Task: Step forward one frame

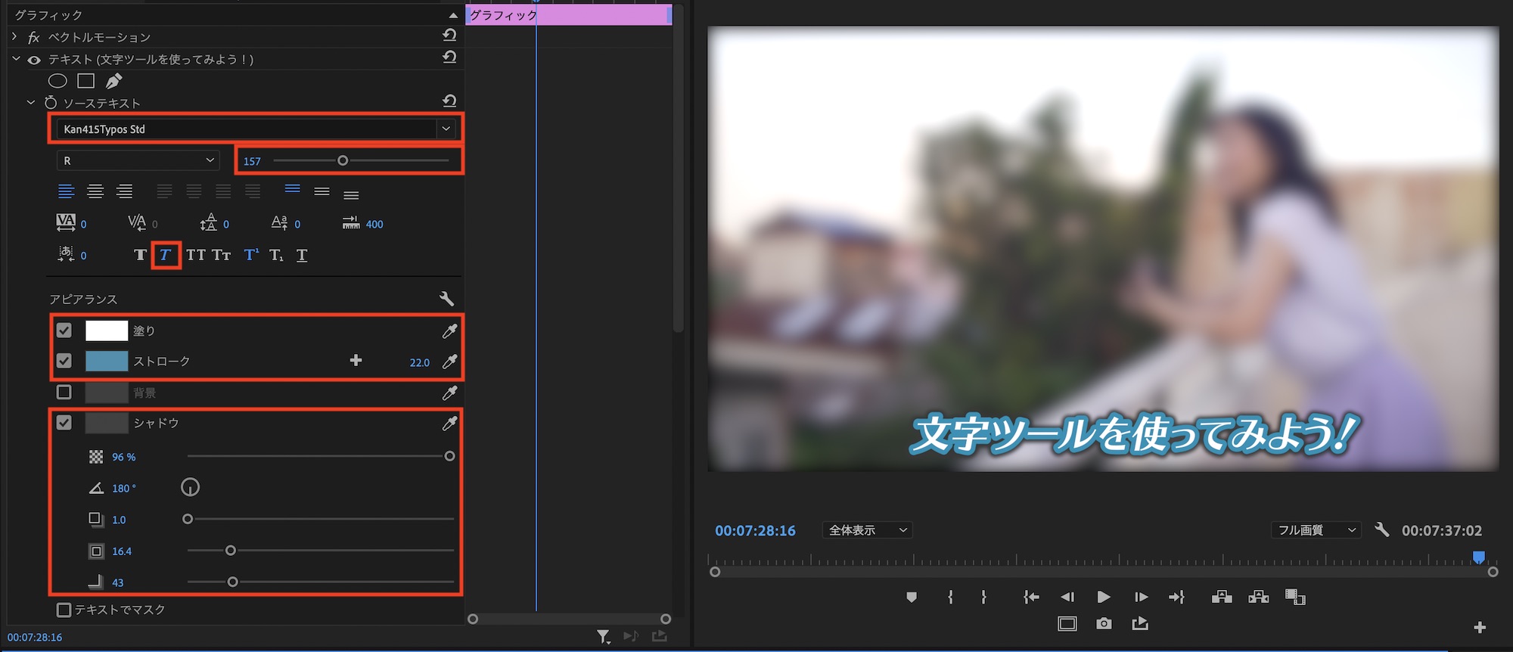Action: pyautogui.click(x=1141, y=597)
